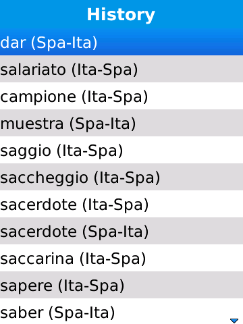The image size is (243, 324).
Task: Pick the sacerdote (Spa-Ita) entry
Action: (122, 231)
